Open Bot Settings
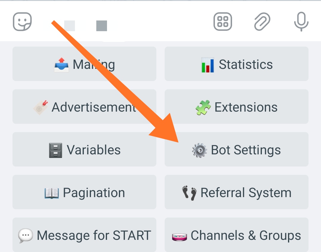The width and height of the screenshot is (321, 252). coord(237,149)
